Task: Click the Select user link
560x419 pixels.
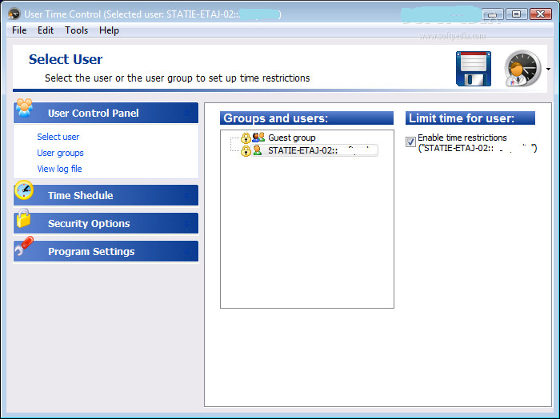Action: [58, 137]
